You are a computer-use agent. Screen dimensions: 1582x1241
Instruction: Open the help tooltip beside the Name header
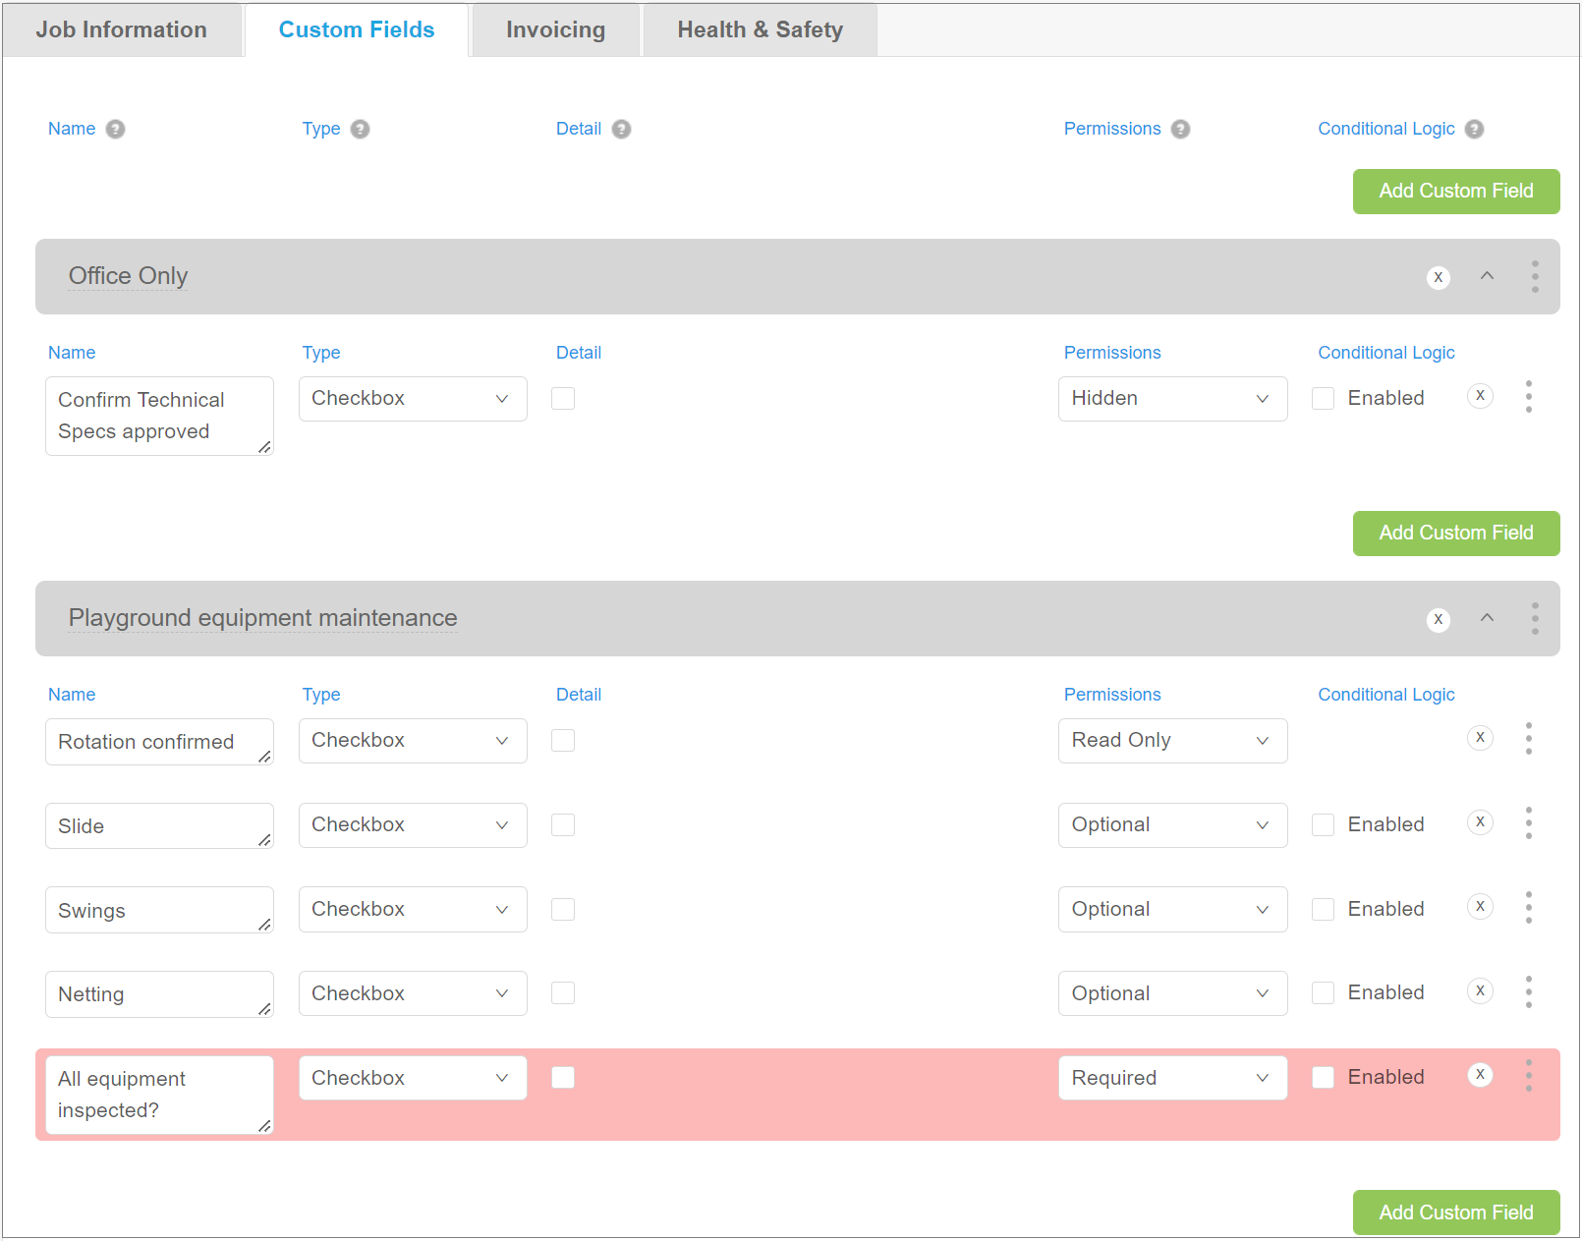(116, 129)
